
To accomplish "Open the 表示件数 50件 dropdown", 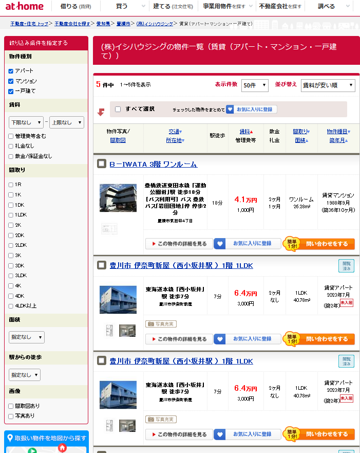I will click(x=255, y=85).
